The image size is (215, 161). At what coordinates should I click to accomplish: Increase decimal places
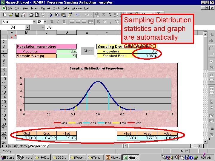117,22
